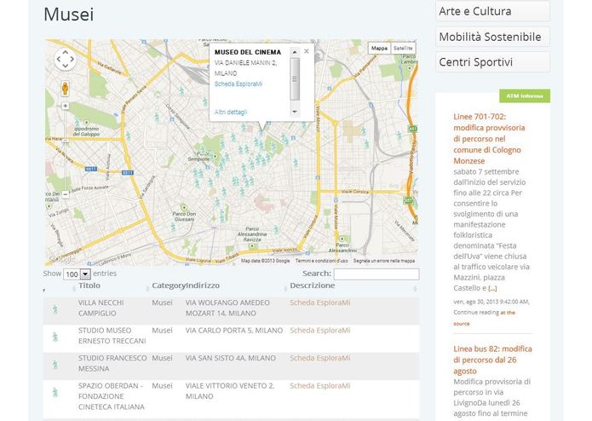Click the Parco Don Giussani map marker

pyautogui.click(x=184, y=208)
